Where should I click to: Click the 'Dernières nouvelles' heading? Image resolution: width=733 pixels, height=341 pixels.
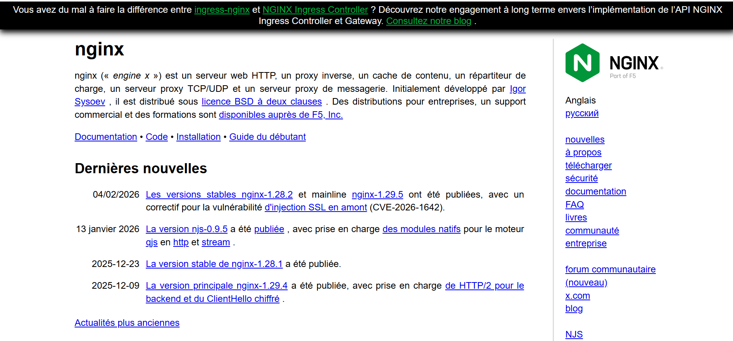(141, 169)
